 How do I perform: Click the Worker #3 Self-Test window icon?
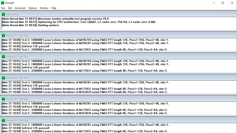3,78
